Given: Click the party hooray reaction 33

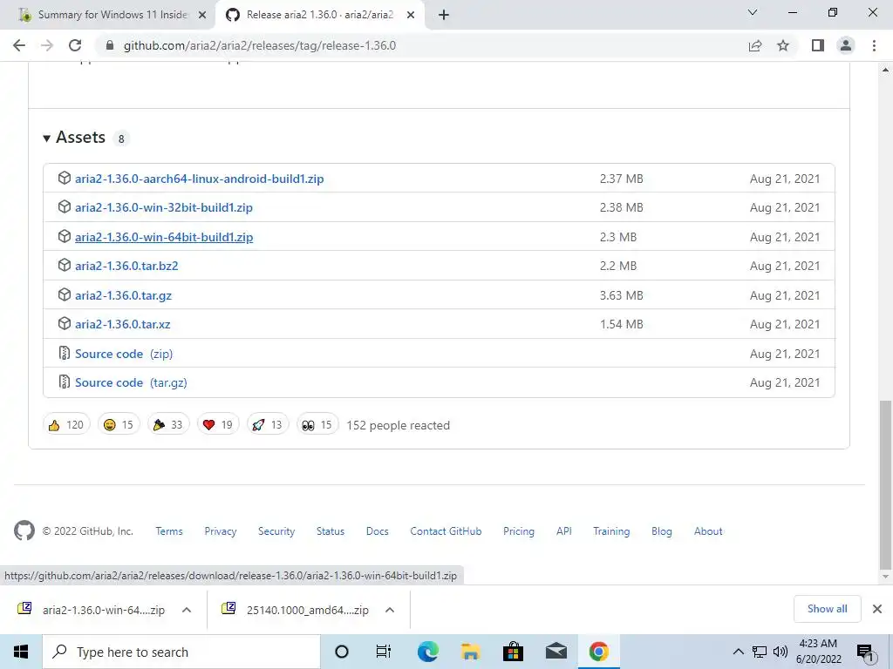Looking at the screenshot, I should coord(168,425).
